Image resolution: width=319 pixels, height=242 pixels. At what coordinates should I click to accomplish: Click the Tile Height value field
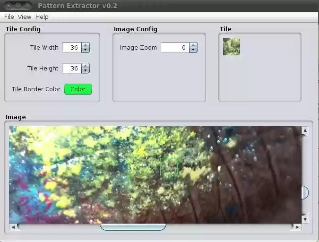pyautogui.click(x=72, y=68)
